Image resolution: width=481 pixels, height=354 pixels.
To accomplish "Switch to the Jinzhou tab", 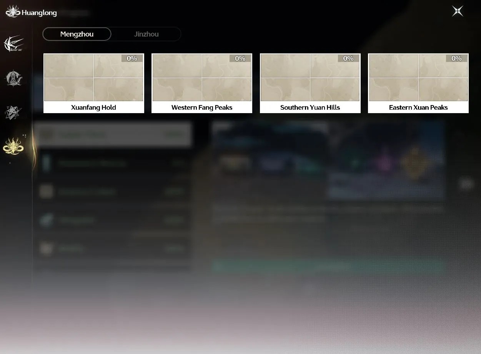I will point(146,34).
